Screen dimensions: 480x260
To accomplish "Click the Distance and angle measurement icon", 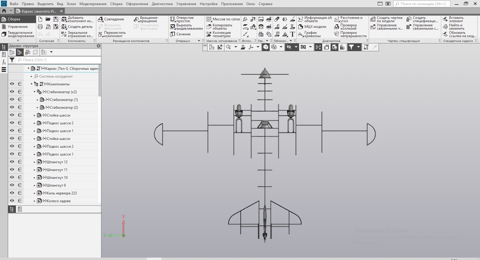I will 337,19.
